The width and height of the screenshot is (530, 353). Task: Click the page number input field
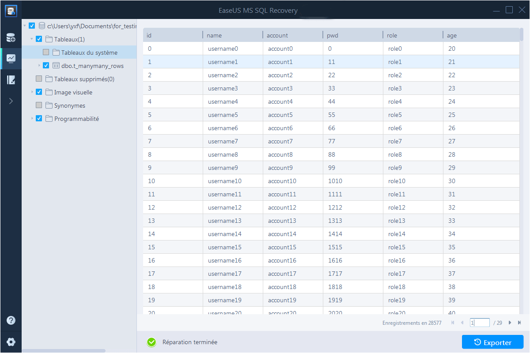pos(480,323)
